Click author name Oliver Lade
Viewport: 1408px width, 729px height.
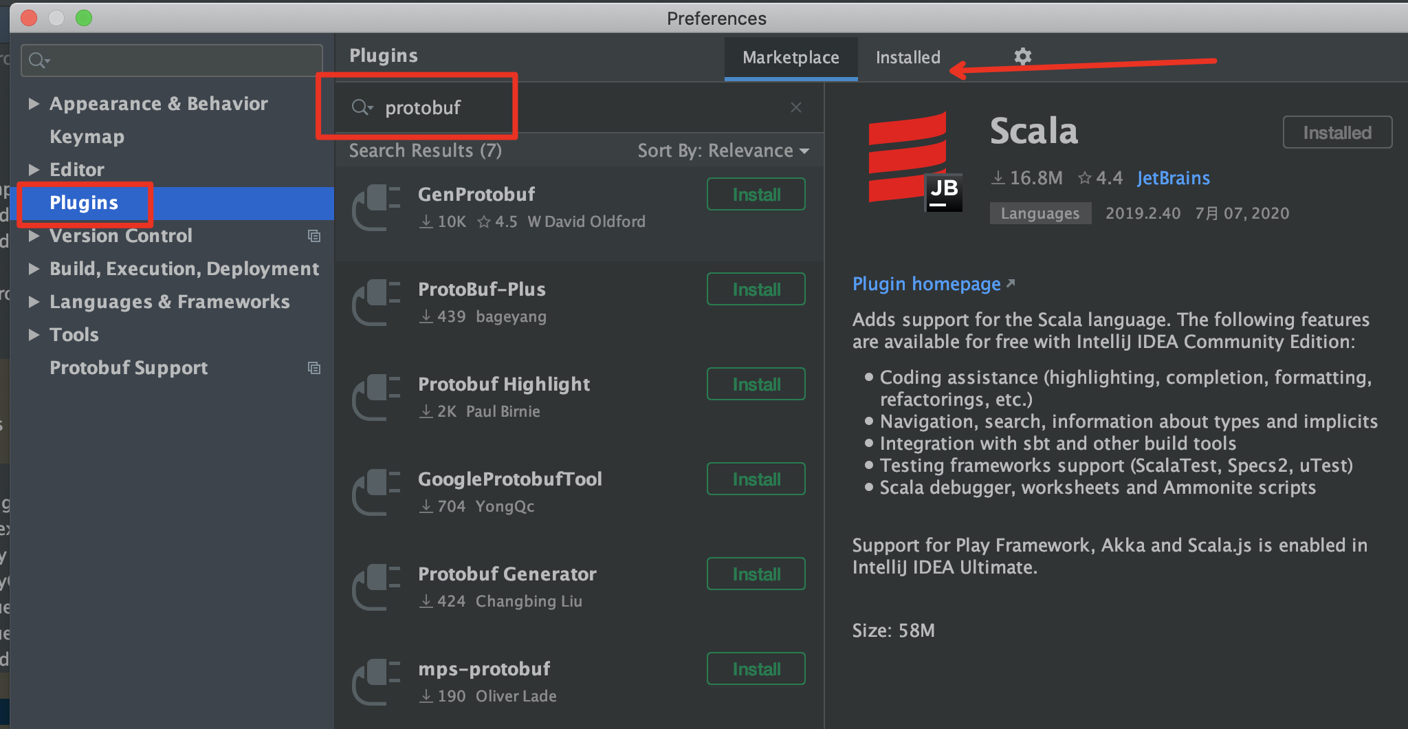click(516, 696)
